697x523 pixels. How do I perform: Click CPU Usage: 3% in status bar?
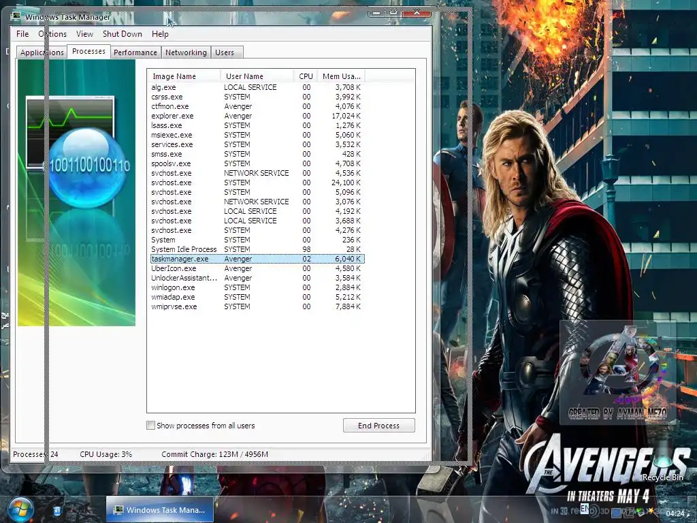tap(106, 454)
